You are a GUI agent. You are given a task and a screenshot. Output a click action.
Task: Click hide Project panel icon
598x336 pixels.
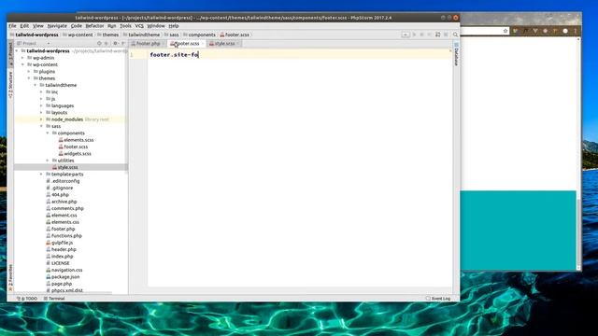123,44
